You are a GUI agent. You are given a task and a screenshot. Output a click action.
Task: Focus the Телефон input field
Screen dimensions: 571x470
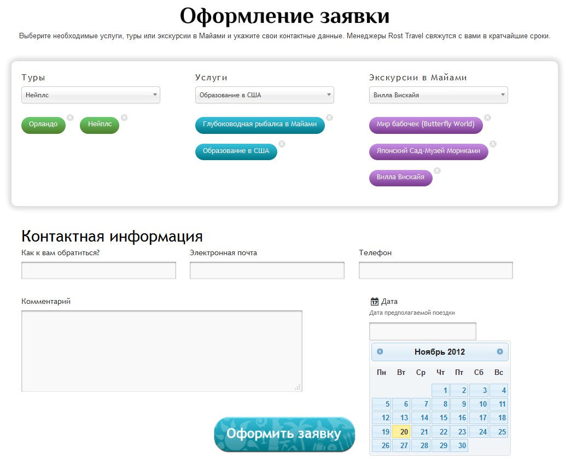click(x=436, y=271)
